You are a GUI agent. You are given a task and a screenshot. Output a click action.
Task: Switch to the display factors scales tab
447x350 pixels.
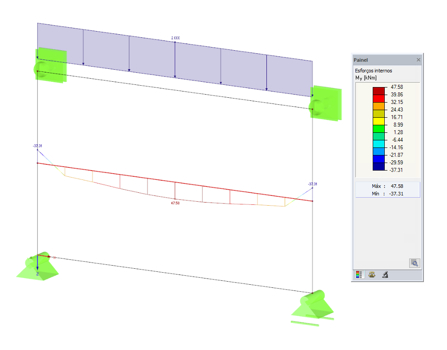372,274
